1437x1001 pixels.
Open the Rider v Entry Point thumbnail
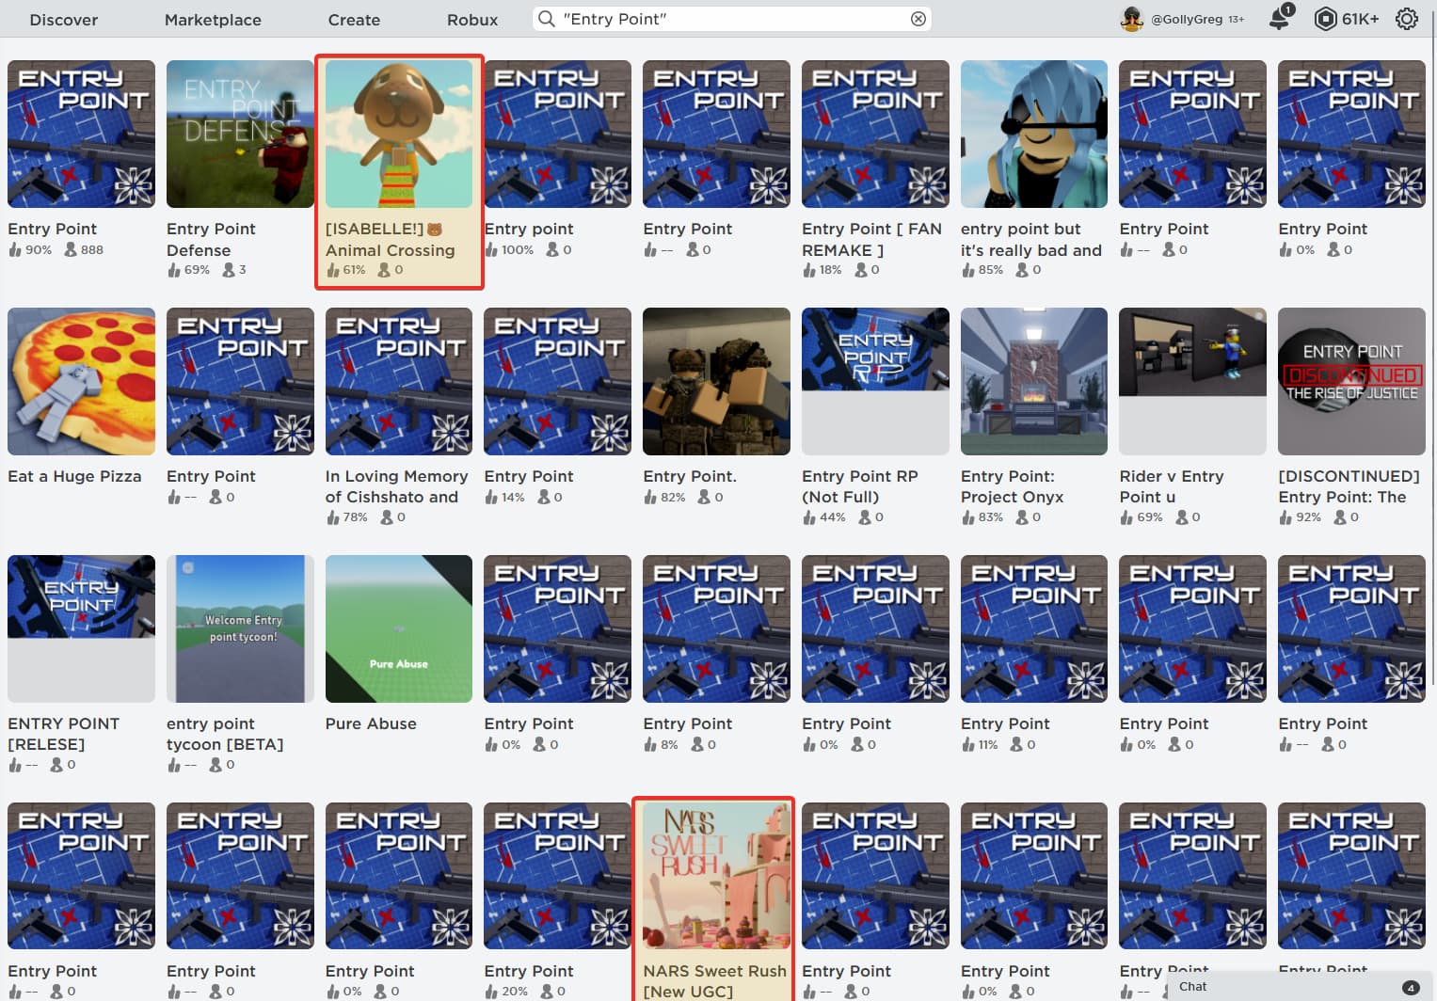tap(1192, 381)
